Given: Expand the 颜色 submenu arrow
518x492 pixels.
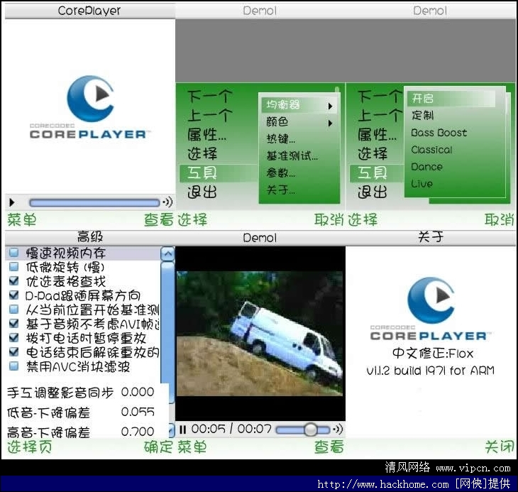Looking at the screenshot, I should (330, 124).
